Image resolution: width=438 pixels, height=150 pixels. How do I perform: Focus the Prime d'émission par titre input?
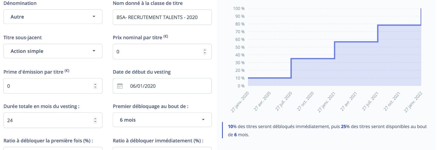click(x=53, y=86)
